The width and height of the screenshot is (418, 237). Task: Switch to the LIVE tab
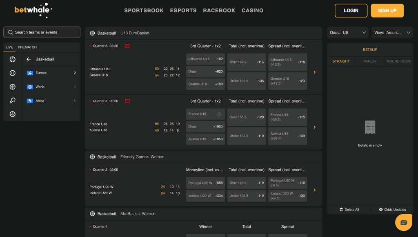point(9,47)
